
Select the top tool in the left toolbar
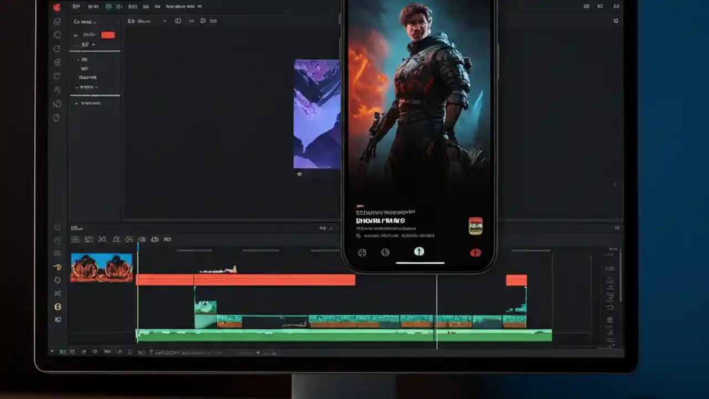[57, 21]
